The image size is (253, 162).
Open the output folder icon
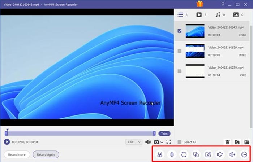click(247, 142)
